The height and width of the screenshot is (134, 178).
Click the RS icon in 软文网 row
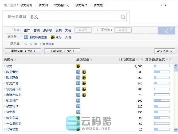tap(78, 112)
